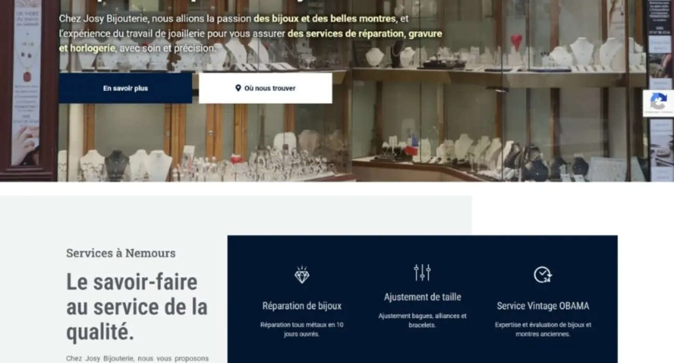Viewport: 674px width, 363px height.
Task: Open the Service Vintage OBAMA title
Action: coord(543,305)
